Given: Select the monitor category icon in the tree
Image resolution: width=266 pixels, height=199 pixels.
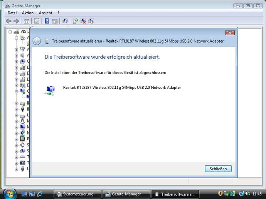Looking at the screenshot, I should tap(23, 127).
